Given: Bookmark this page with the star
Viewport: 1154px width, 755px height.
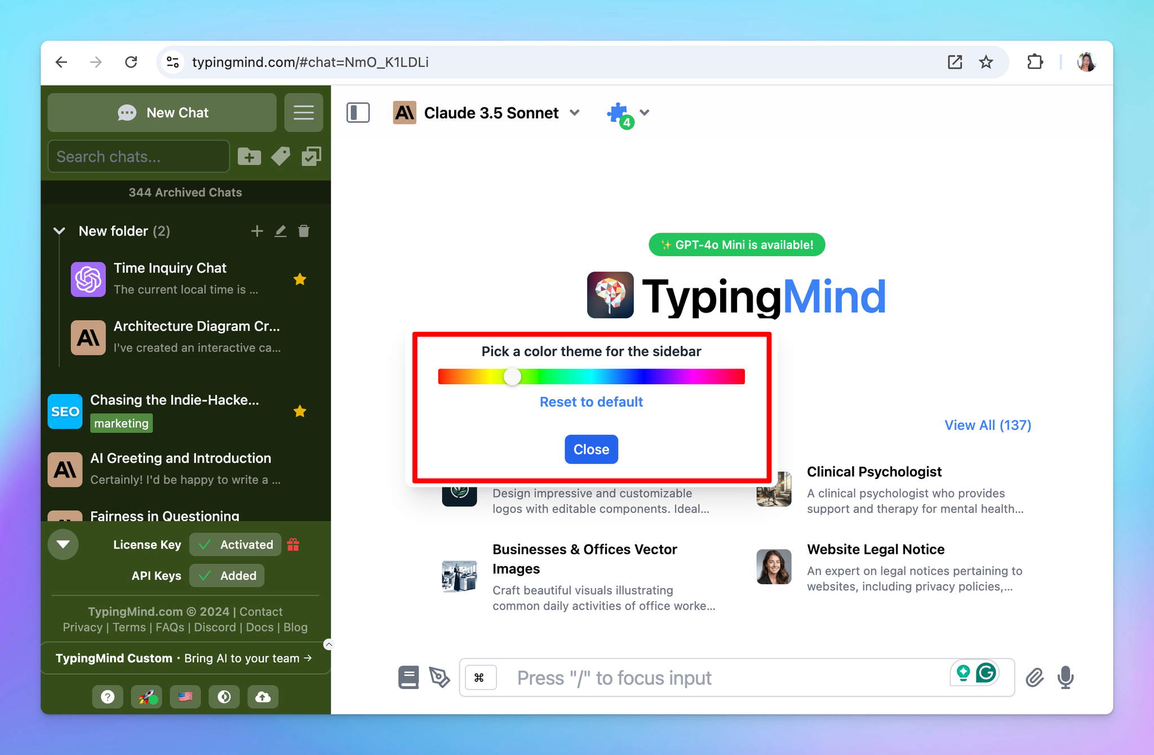Looking at the screenshot, I should pos(986,62).
